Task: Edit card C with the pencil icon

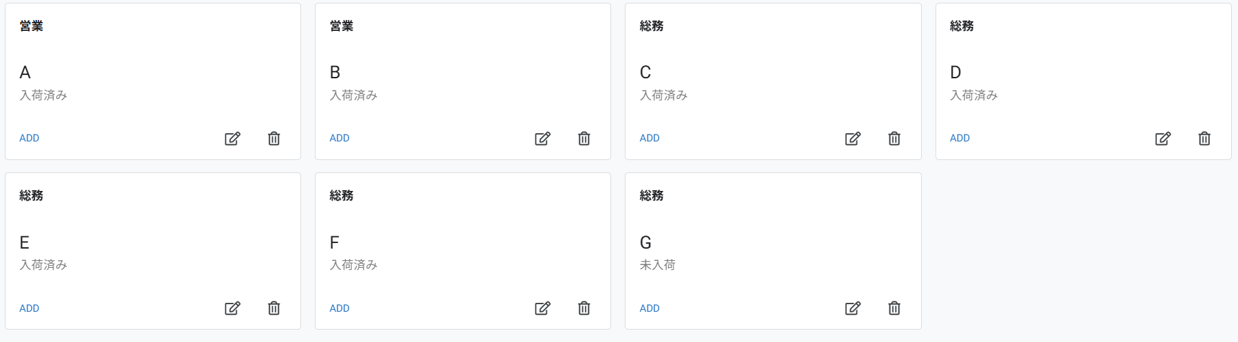Action: pyautogui.click(x=852, y=138)
